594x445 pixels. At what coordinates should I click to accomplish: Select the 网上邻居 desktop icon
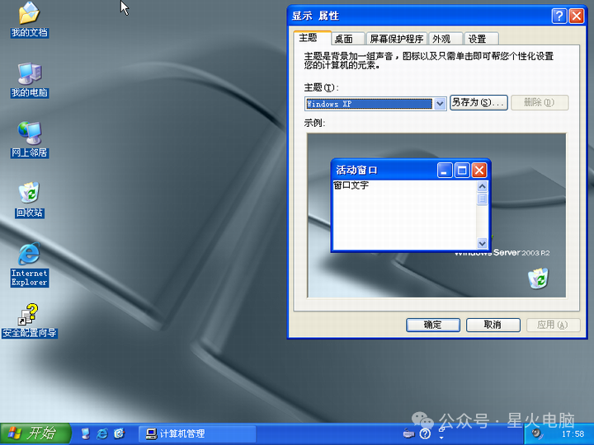coord(29,140)
